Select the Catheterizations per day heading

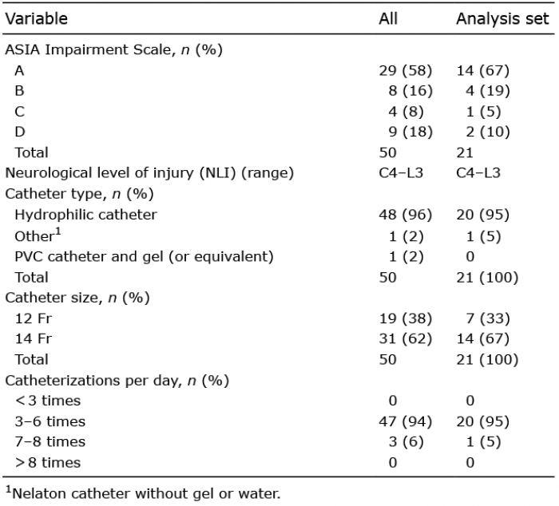pyautogui.click(x=117, y=381)
